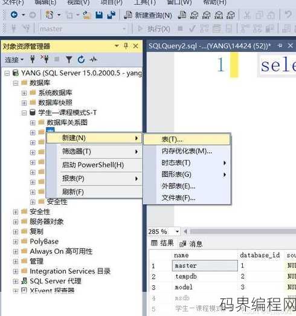The width and height of the screenshot is (296, 316).
Task: Switch to the 消息 messages tab
Action: (x=191, y=244)
